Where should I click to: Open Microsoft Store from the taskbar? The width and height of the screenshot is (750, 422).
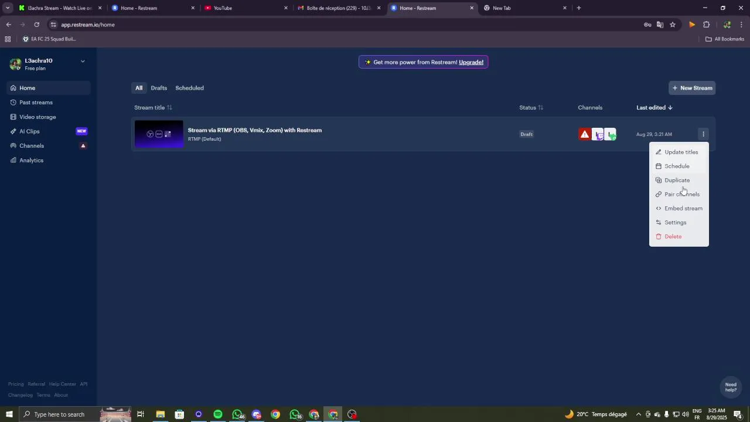pos(179,414)
